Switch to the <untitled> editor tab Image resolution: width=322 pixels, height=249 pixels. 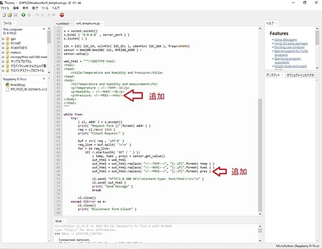pos(63,24)
